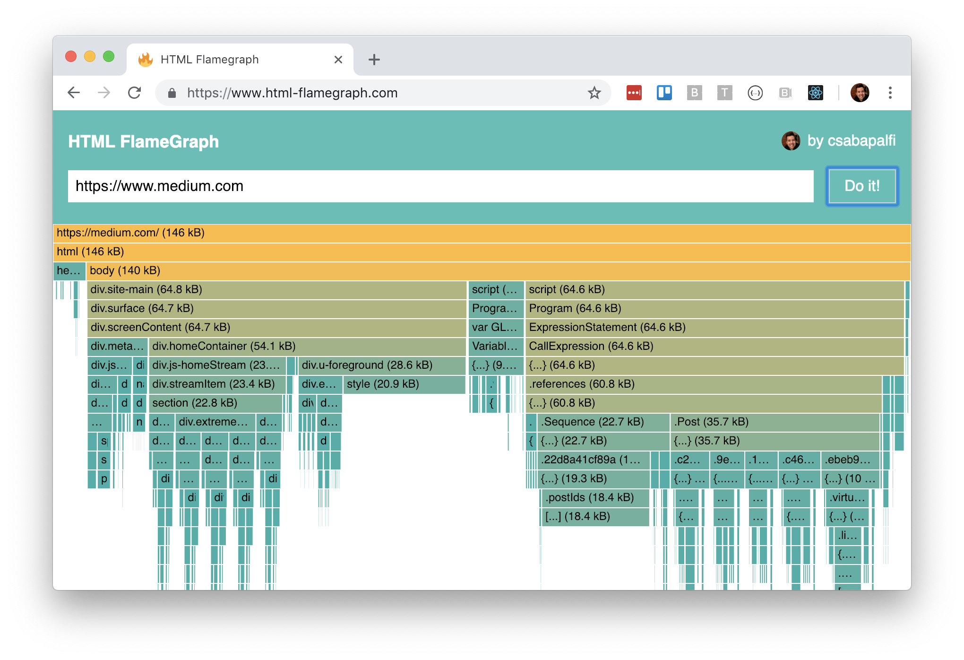964x660 pixels.
Task: Select the Variabl… bar
Action: [496, 347]
